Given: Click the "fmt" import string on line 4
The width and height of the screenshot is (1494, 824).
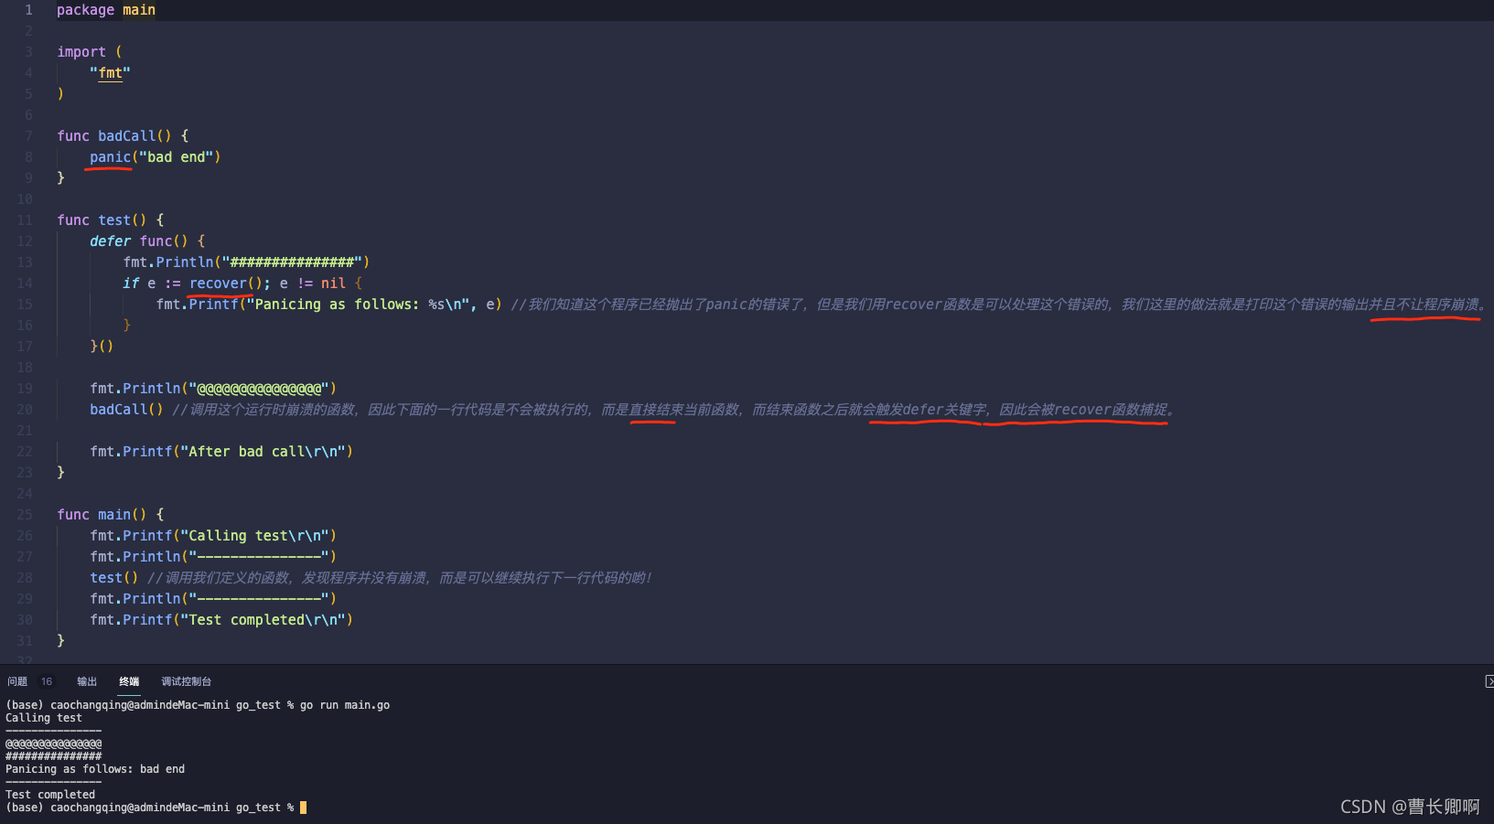Looking at the screenshot, I should [110, 72].
